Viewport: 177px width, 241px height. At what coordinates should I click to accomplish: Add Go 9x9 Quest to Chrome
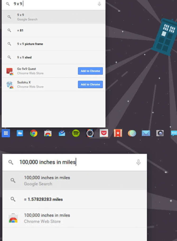point(90,71)
